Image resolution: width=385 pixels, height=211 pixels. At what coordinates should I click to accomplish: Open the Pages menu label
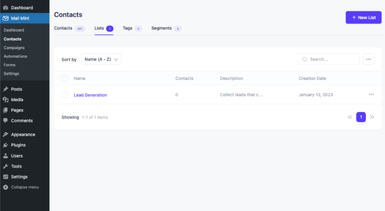click(x=17, y=110)
